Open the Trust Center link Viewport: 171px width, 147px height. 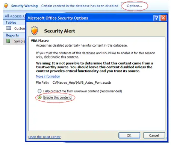44,137
